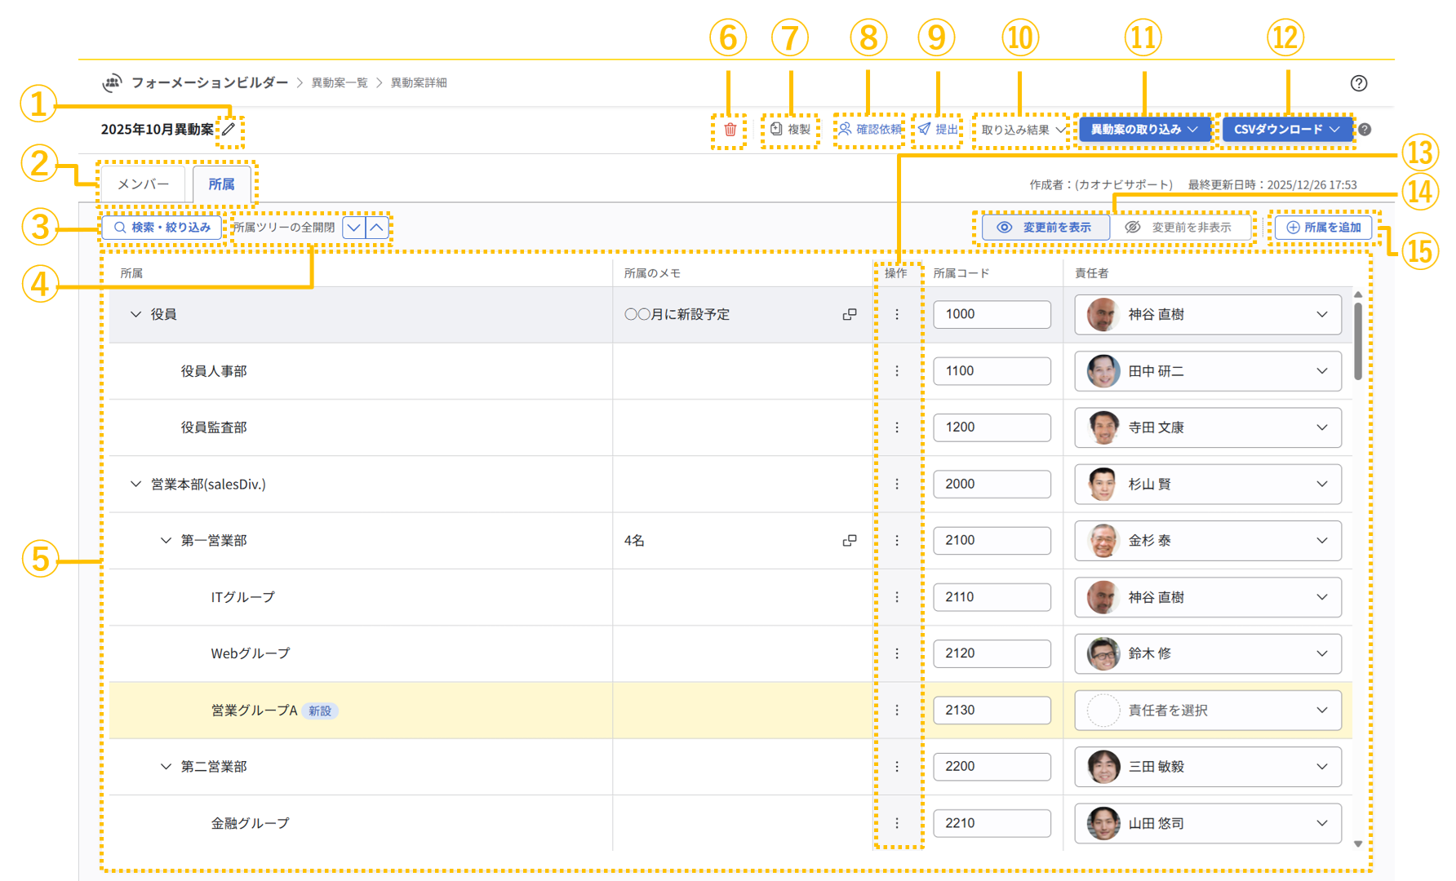Click the pencil icon to edit plan name

point(229,129)
